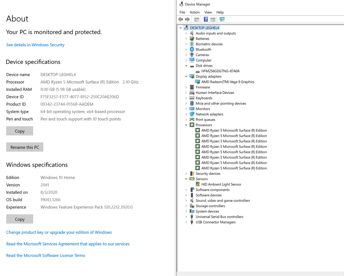Screen dimensions: 344x276
Task: Click the Back arrow in Device Manager toolbar
Action: tap(180, 19)
